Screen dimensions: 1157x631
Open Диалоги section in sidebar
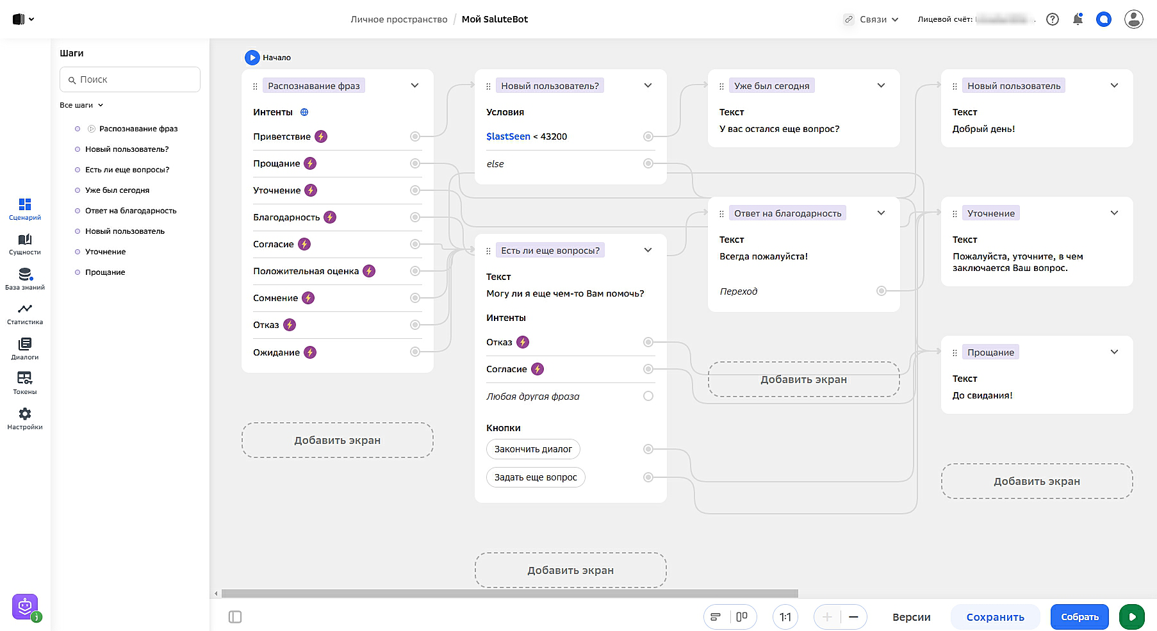click(24, 348)
